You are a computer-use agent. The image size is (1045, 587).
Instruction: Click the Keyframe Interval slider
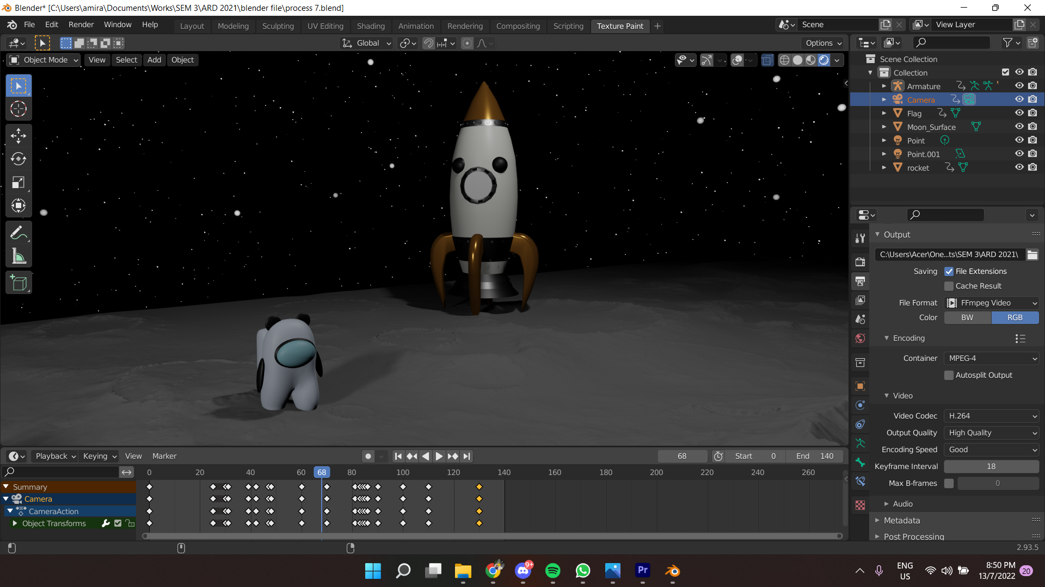(x=992, y=466)
